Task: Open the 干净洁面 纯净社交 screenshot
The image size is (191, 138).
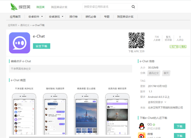Action: click(x=24, y=111)
